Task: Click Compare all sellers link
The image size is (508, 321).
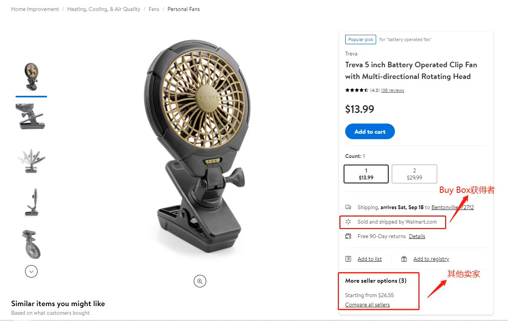Action: coord(367,305)
